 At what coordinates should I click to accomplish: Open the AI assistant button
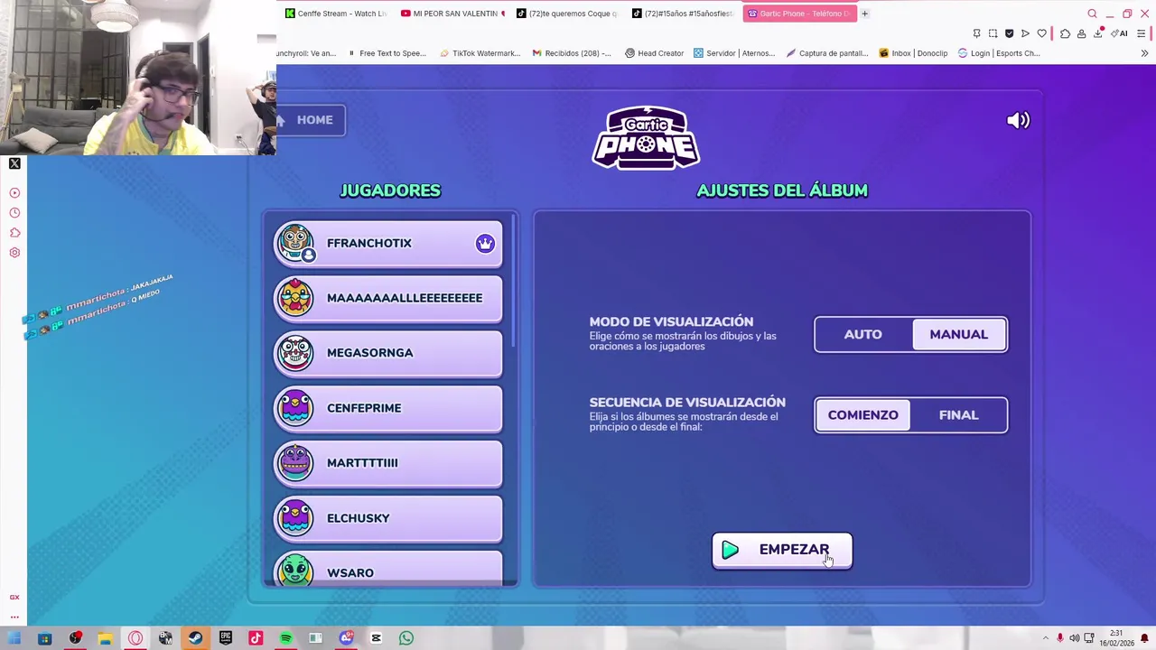(x=1120, y=33)
